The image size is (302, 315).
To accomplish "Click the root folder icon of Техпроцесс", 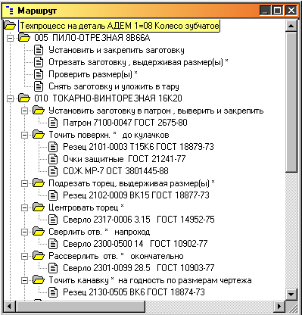I will [10, 26].
